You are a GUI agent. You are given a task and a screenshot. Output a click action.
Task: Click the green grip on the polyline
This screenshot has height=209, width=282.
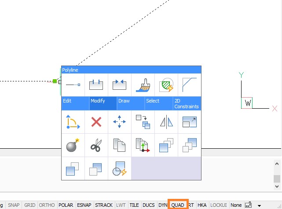pyautogui.click(x=55, y=81)
